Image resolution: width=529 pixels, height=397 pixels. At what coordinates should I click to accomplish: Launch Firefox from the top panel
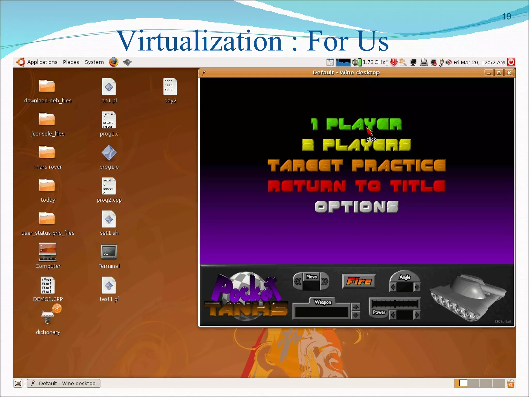coord(113,62)
